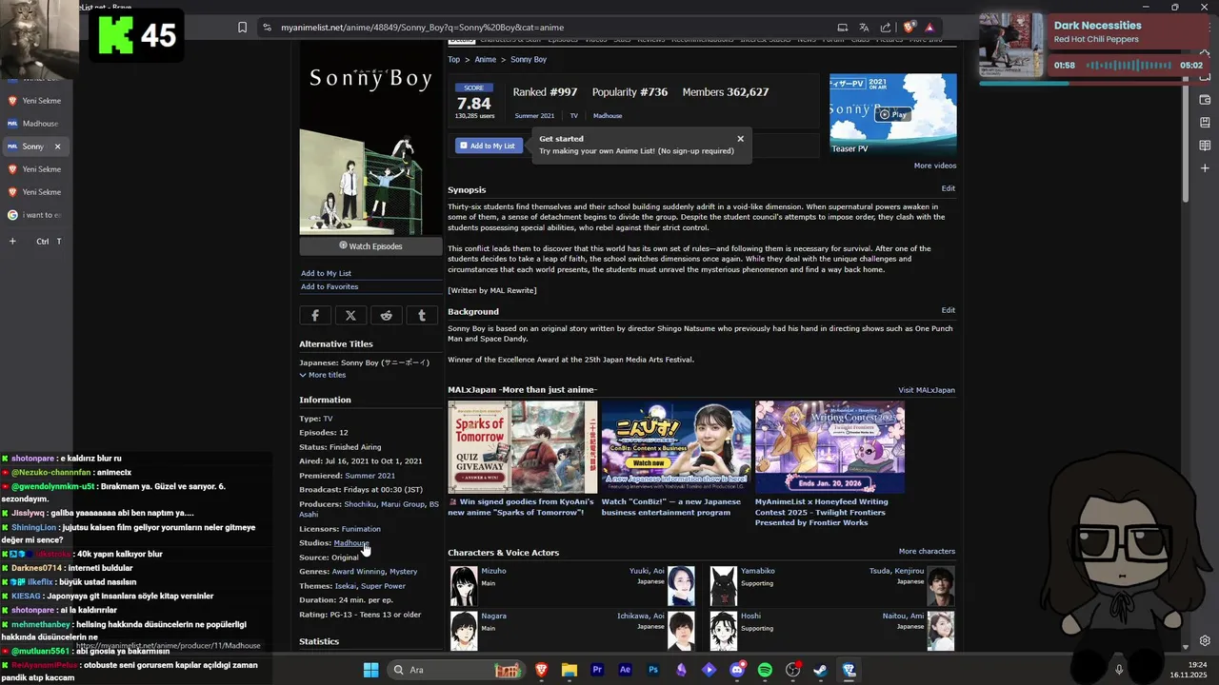Expand More titles under Alternative Titles
The height and width of the screenshot is (685, 1219).
(323, 375)
